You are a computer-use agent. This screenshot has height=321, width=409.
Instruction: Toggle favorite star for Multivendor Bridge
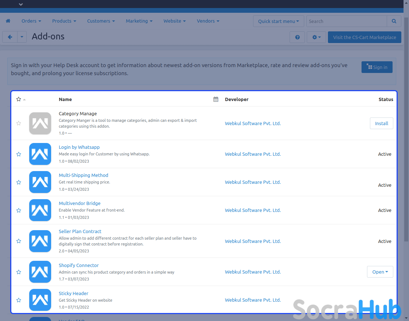tap(19, 210)
